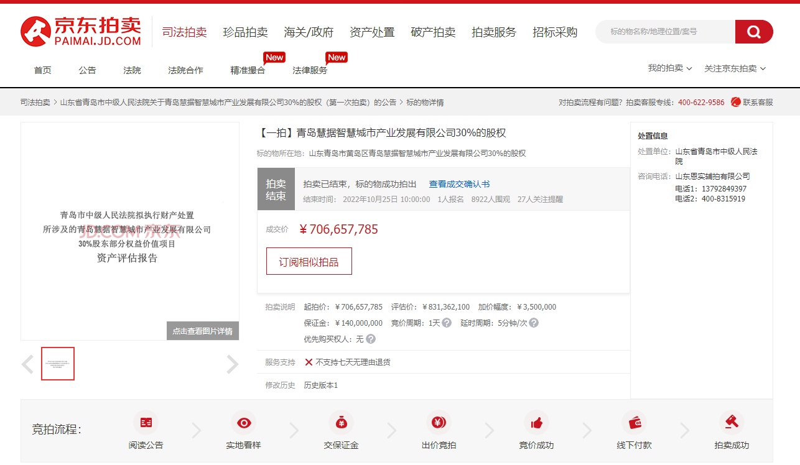
Task: Expand the 关注京东拍卖 dropdown
Action: click(735, 68)
